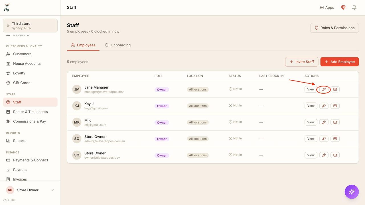Click Not In status for Jane Manager
Viewport: 365px width, 205px height.
click(x=235, y=89)
